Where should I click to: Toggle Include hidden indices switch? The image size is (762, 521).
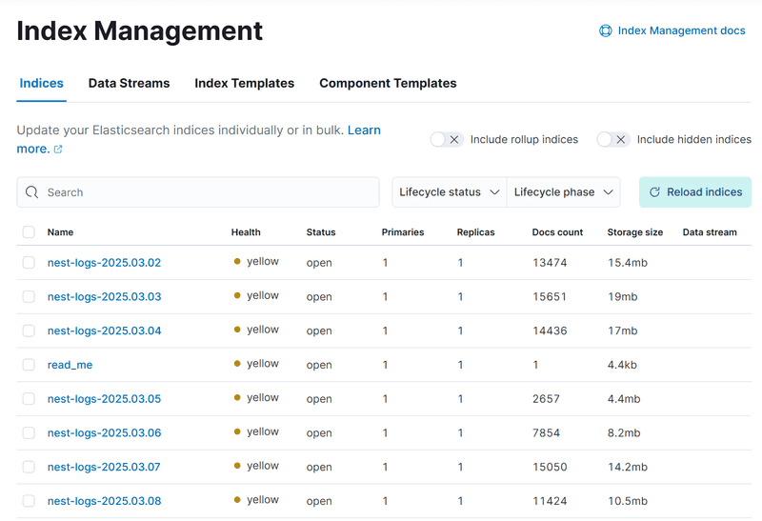pyautogui.click(x=613, y=139)
